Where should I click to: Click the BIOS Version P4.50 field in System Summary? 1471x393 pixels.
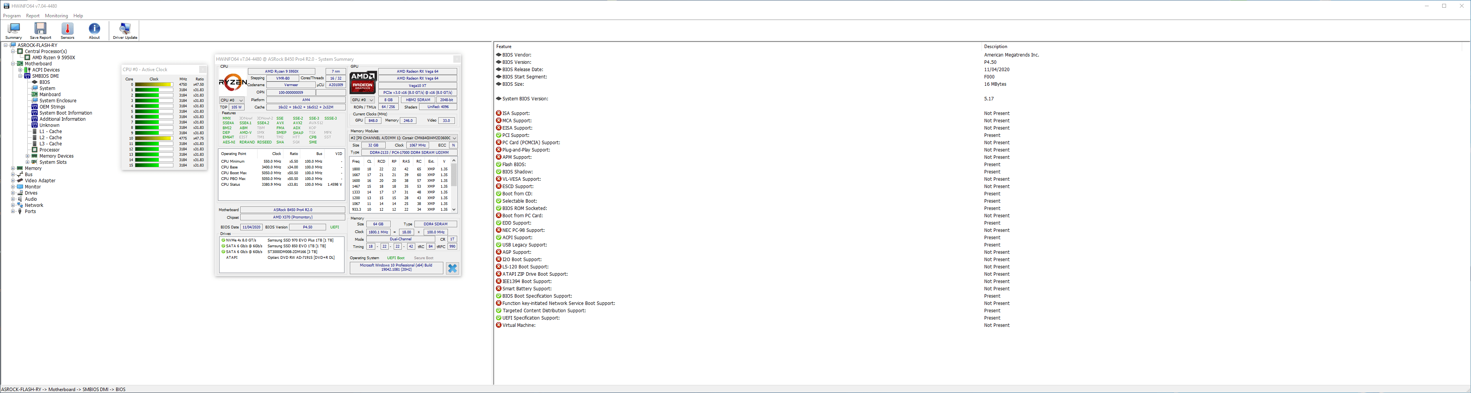click(x=307, y=227)
